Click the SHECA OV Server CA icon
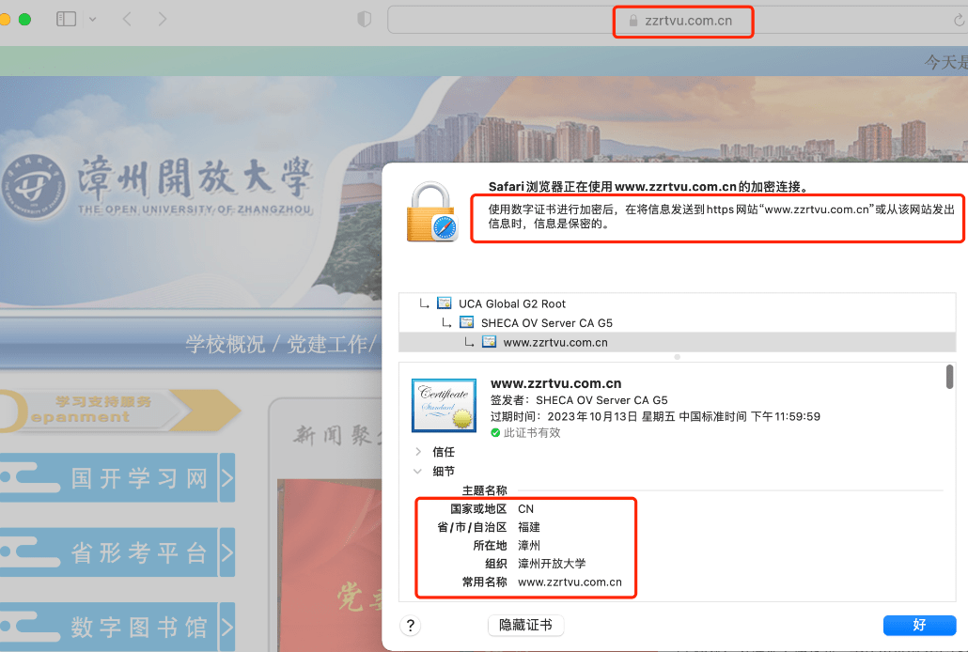Screen dimensions: 968x652 coord(467,322)
